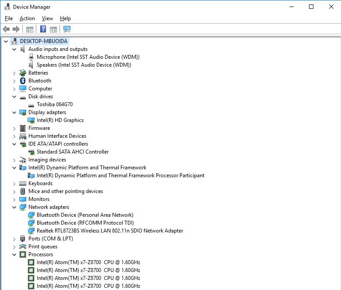Open the Action menu
The height and width of the screenshot is (290, 341).
(27, 18)
